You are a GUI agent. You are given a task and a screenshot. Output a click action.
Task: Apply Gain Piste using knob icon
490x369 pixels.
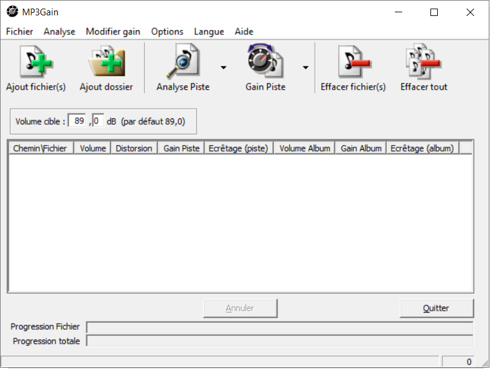tap(265, 60)
